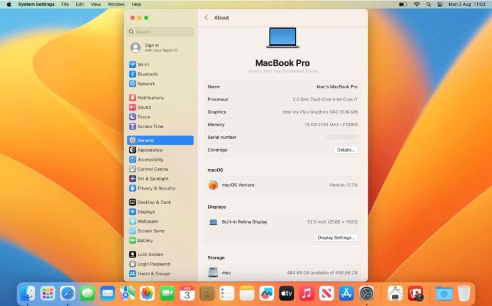Select Screen Time in sidebar
The height and width of the screenshot is (306, 492).
pyautogui.click(x=160, y=126)
